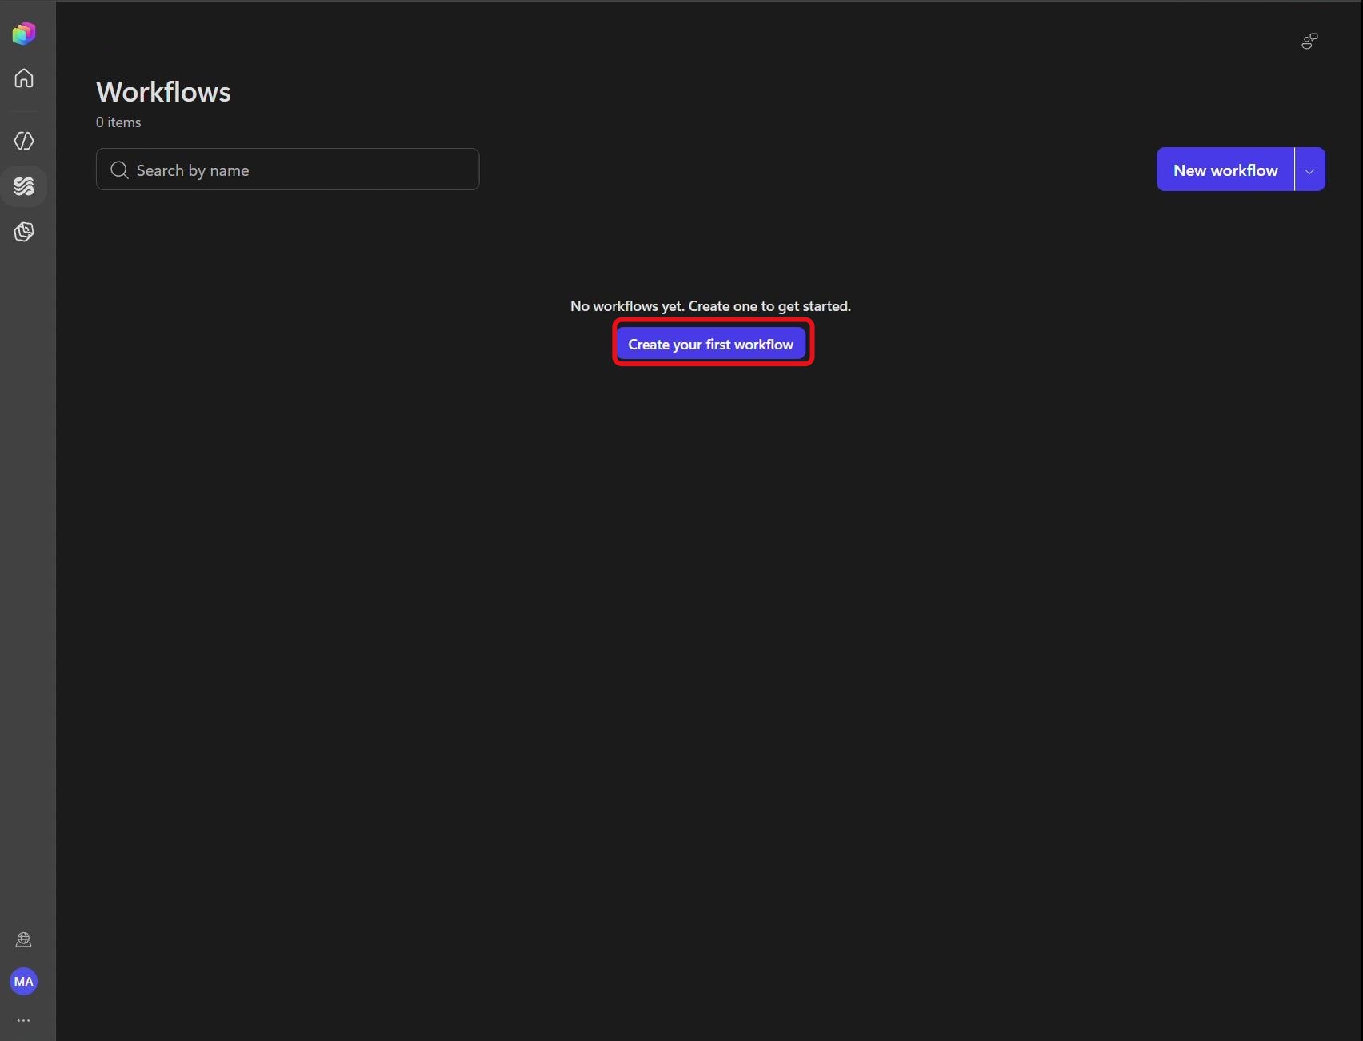Expand the New workflow dropdown arrow
The width and height of the screenshot is (1363, 1041).
[1309, 170]
